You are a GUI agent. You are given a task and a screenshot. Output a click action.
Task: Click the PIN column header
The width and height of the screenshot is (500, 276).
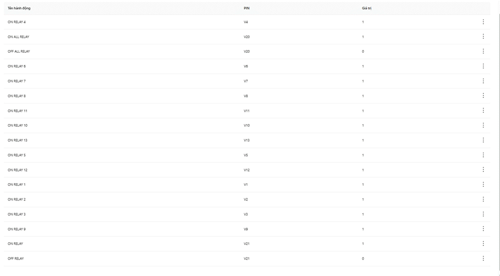point(247,8)
